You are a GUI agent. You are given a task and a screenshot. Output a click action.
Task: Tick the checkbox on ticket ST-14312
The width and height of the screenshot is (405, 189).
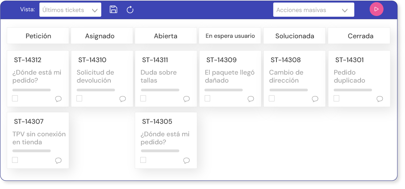[15, 98]
